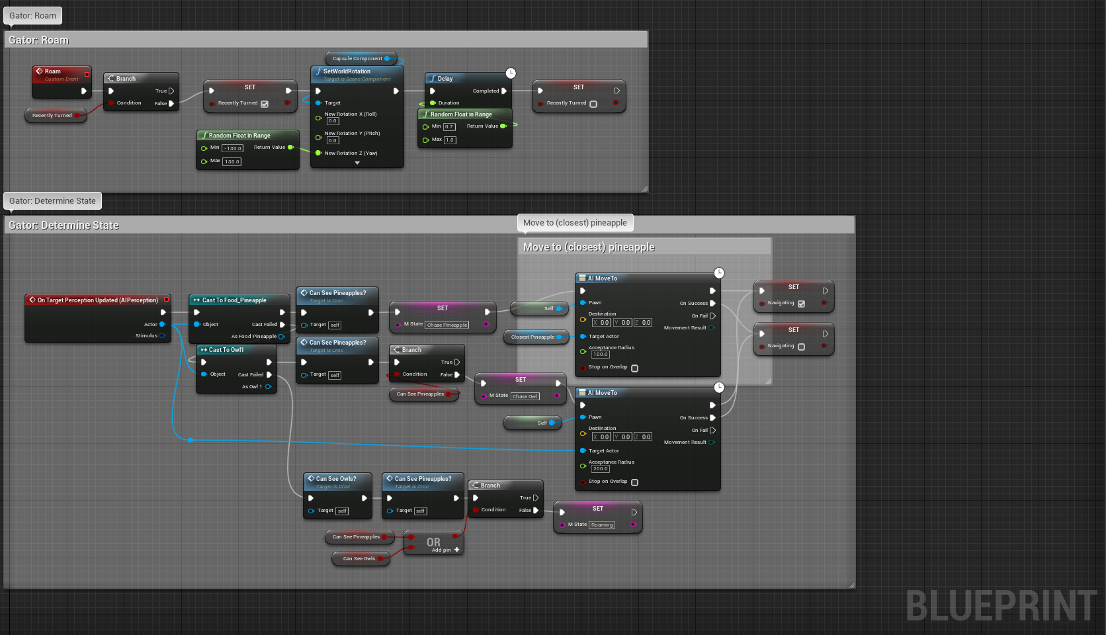Open the M State dropdown showing Roaming
This screenshot has height=635, width=1106.
pyautogui.click(x=602, y=525)
